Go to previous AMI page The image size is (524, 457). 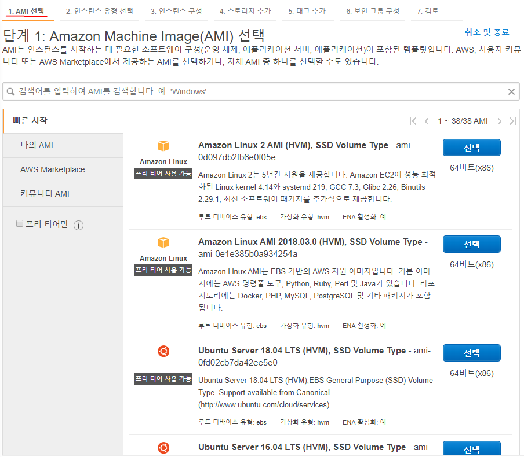427,121
